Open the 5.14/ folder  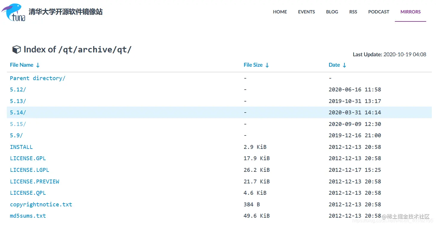(18, 113)
